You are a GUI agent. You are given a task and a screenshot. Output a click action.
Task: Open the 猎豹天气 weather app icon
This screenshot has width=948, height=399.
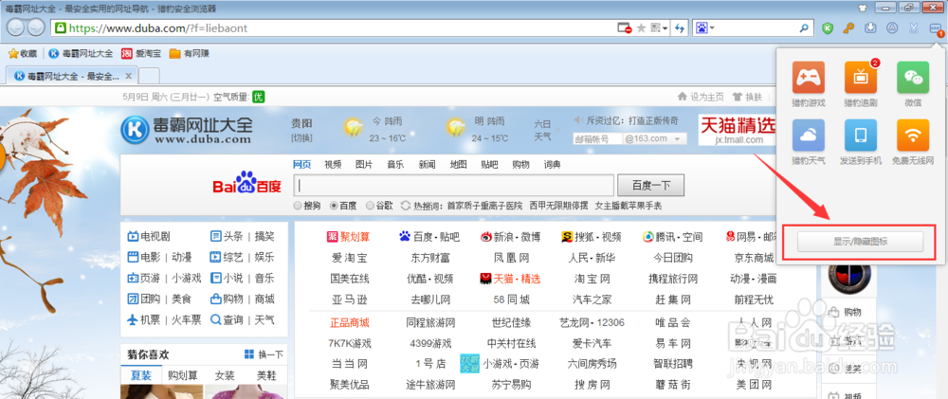[x=809, y=136]
